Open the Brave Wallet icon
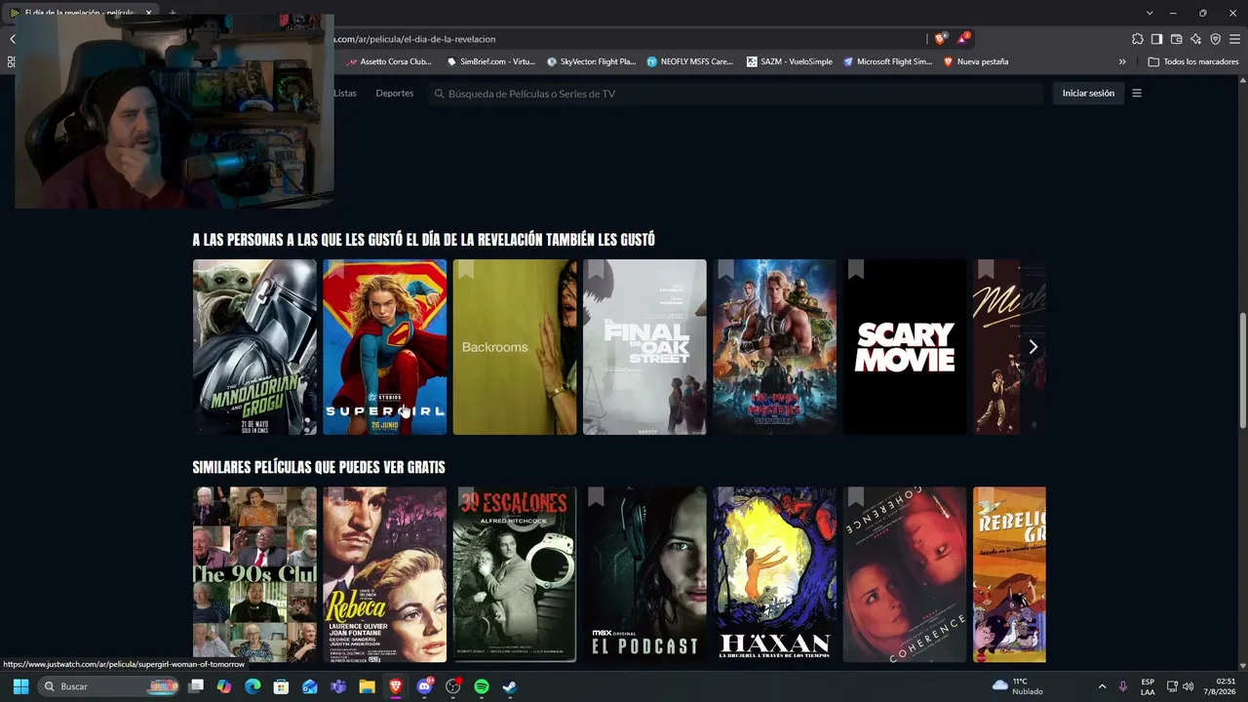 tap(1176, 39)
